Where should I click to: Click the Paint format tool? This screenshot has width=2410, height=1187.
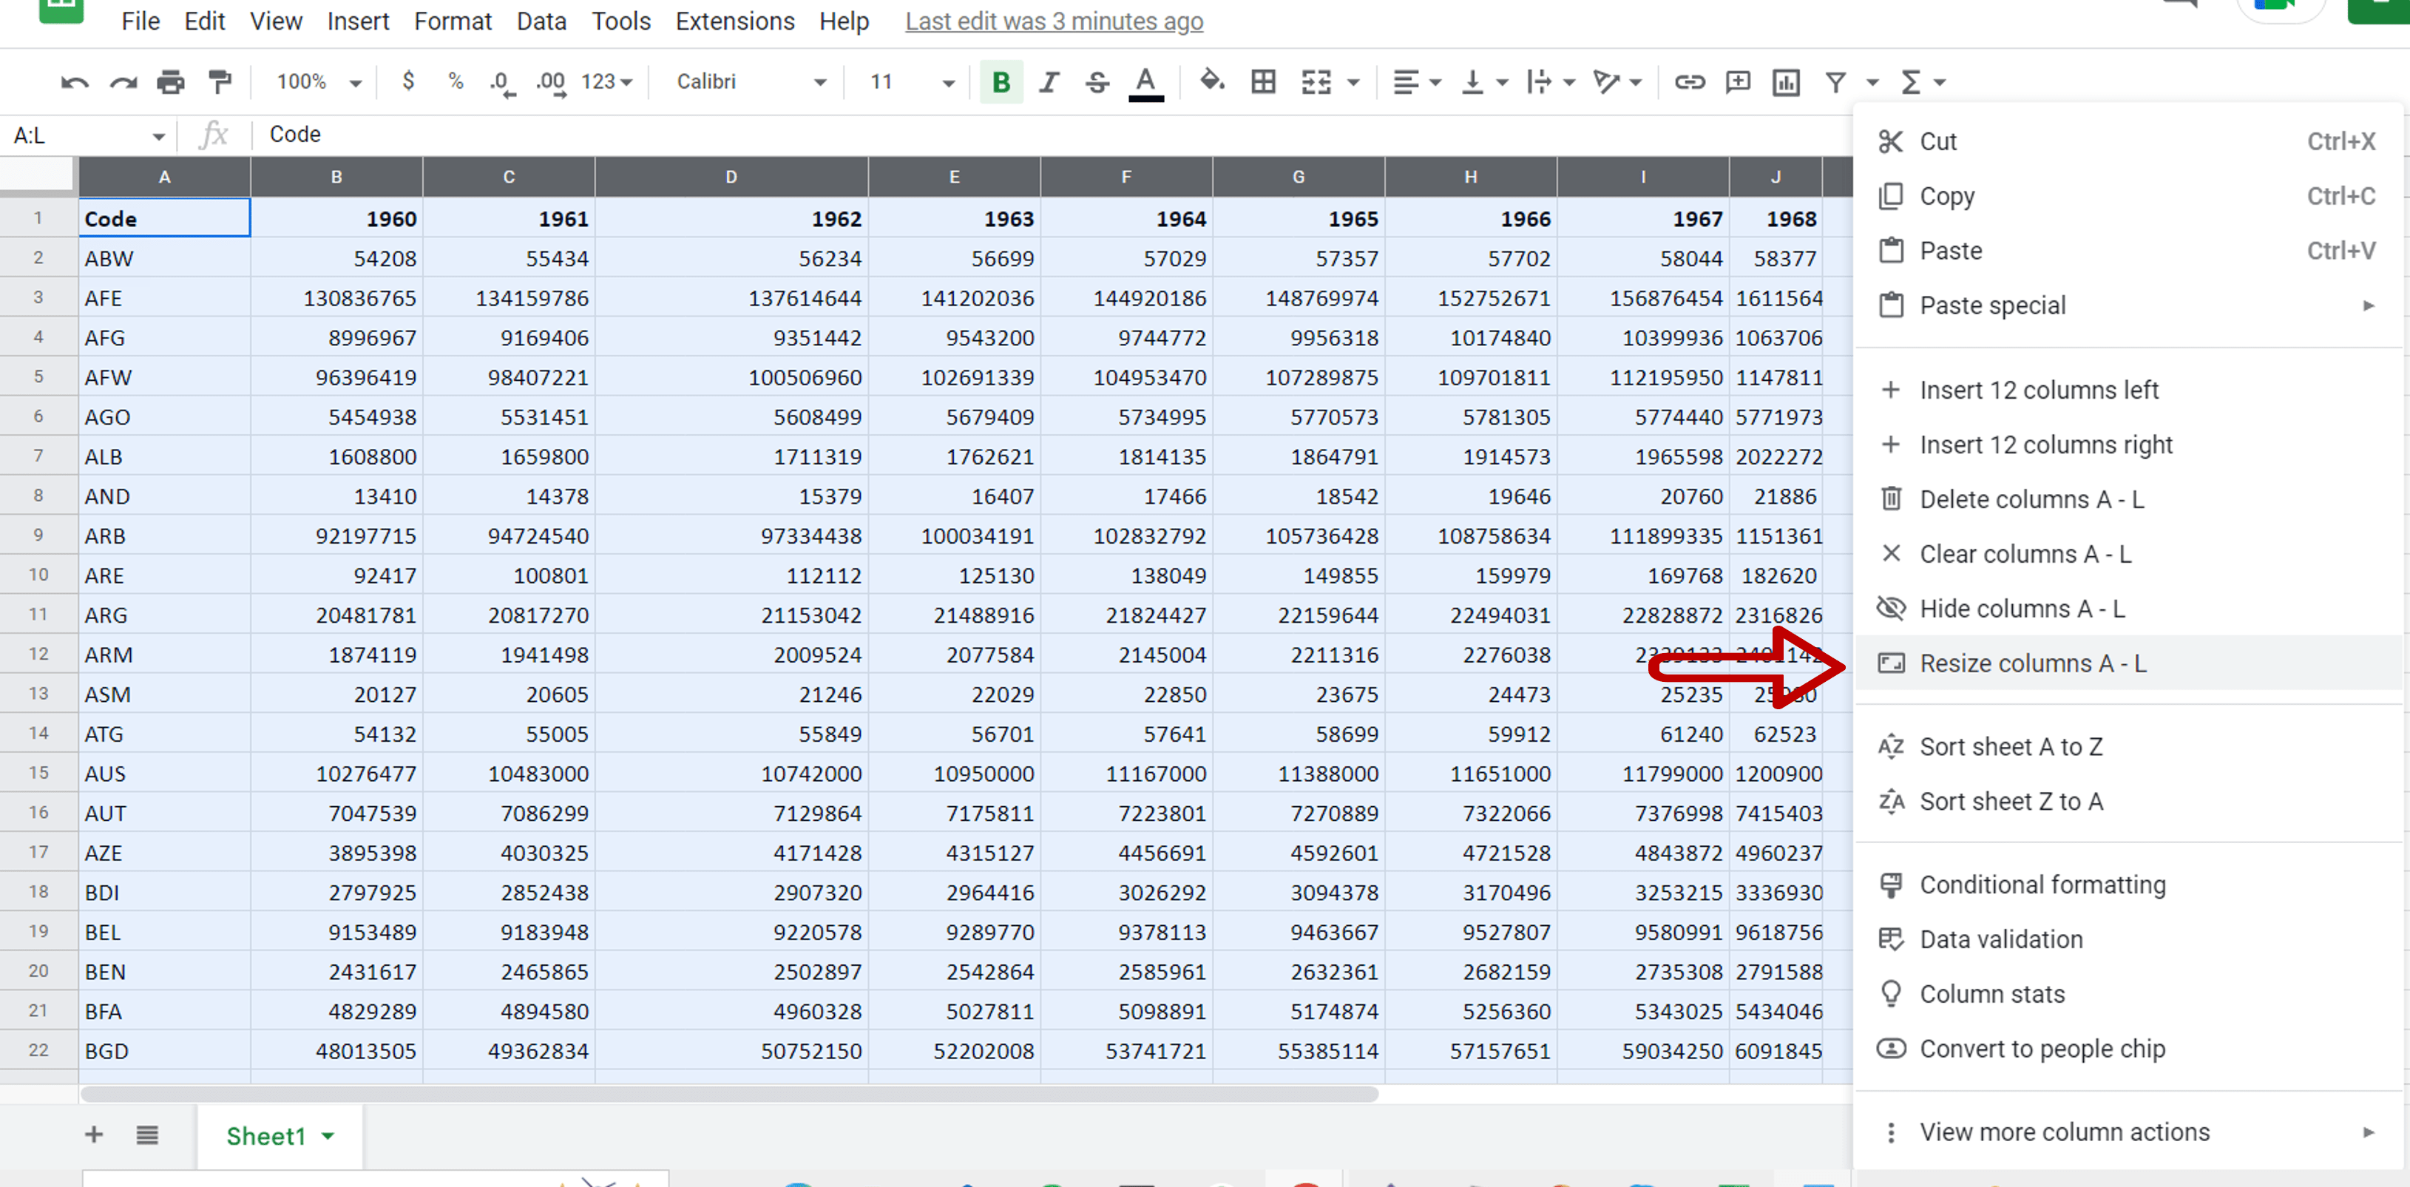(220, 81)
